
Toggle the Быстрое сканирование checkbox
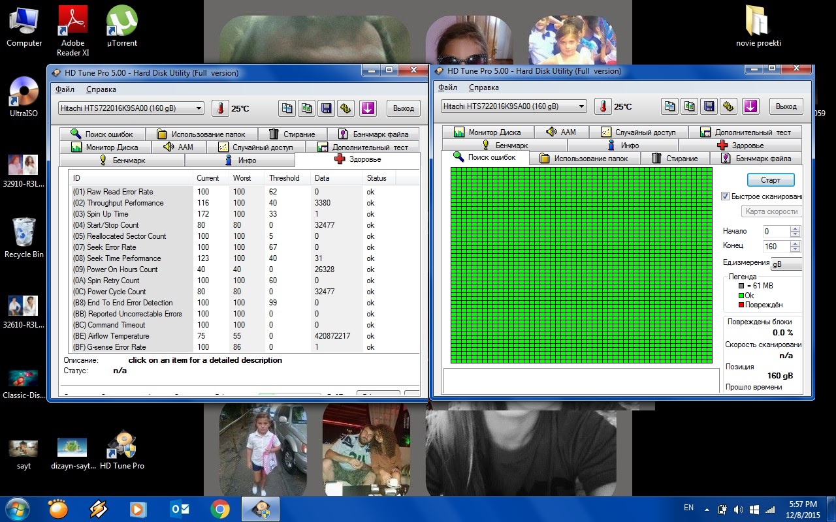click(x=725, y=196)
